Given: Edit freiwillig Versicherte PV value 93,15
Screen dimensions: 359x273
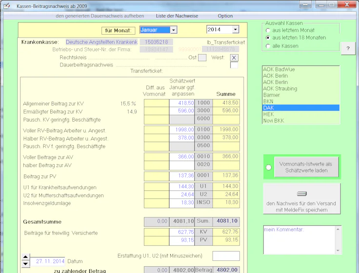Looking at the screenshot, I should click(181, 240).
